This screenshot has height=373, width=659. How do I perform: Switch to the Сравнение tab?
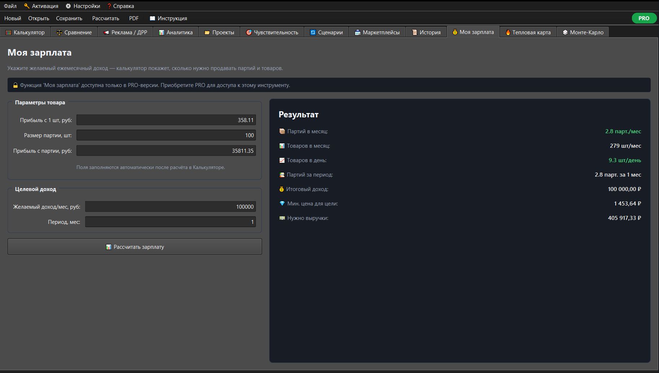tap(74, 32)
